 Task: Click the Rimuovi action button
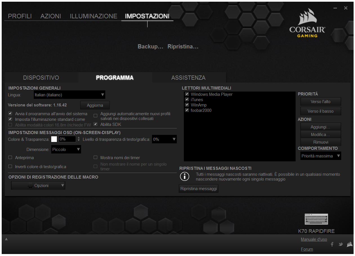tap(321, 142)
